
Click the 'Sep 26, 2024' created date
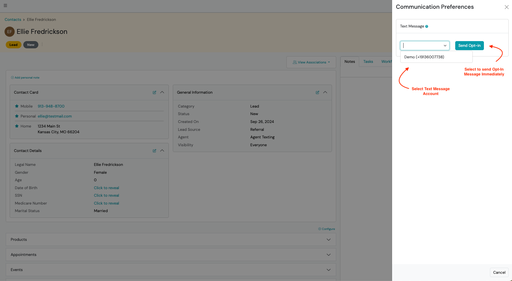click(x=262, y=122)
